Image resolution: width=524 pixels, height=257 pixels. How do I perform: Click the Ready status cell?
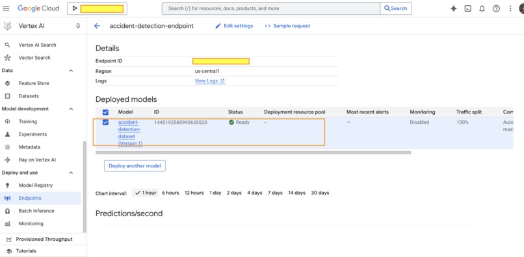pos(239,123)
